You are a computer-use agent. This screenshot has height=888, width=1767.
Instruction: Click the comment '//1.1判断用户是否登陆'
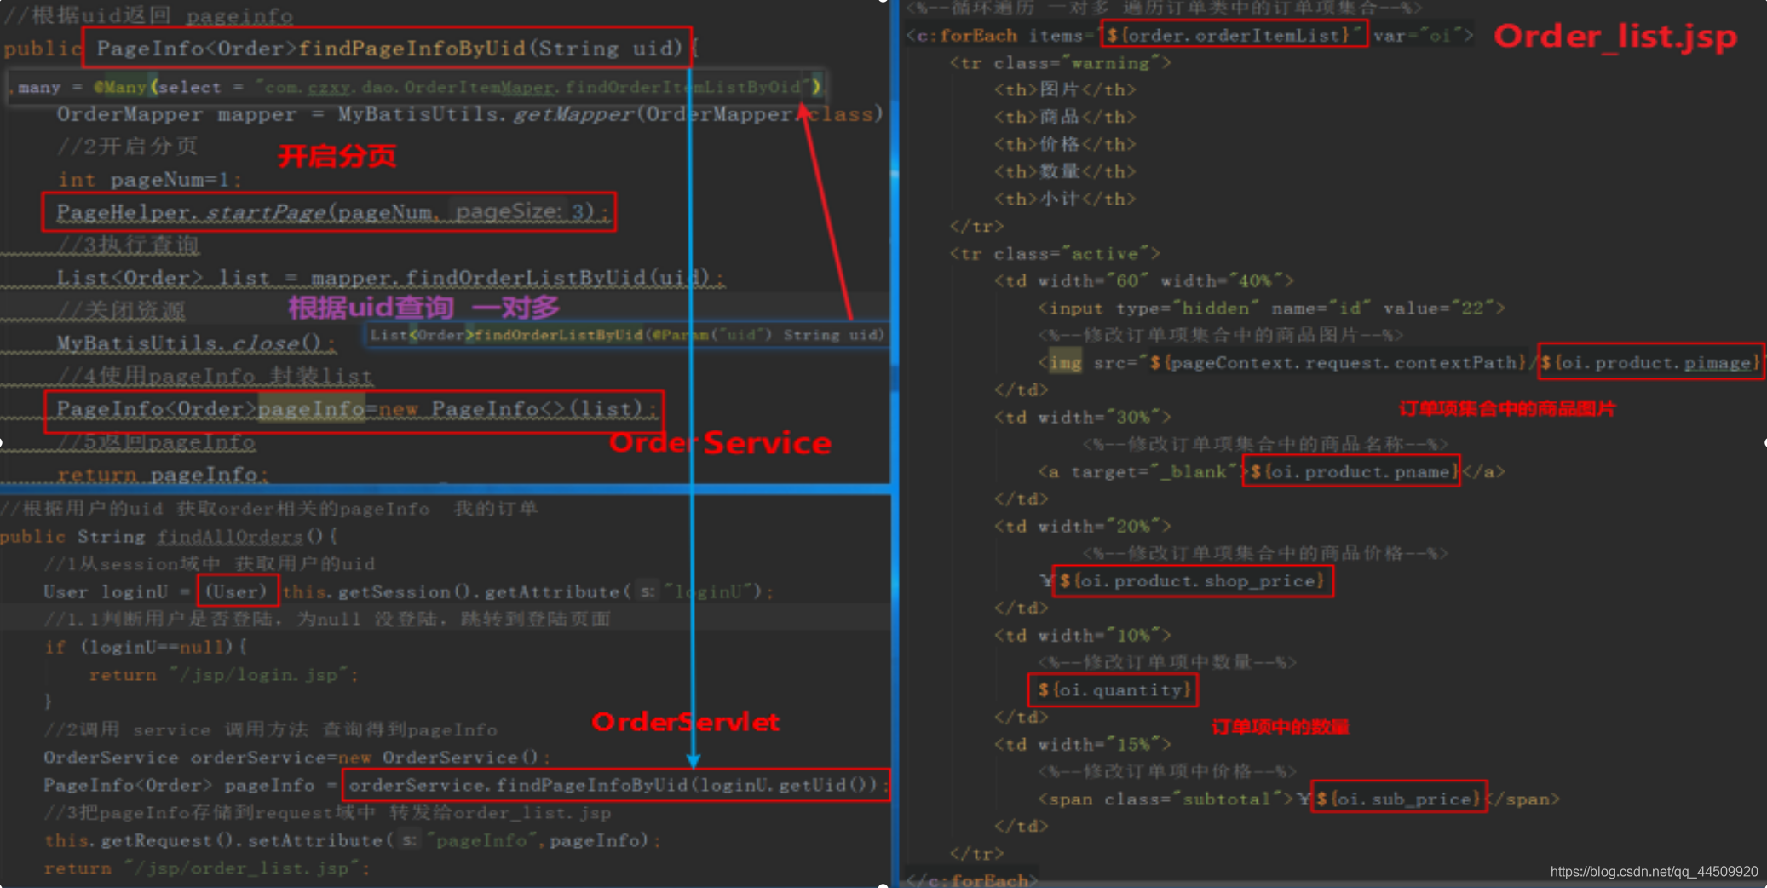pyautogui.click(x=327, y=619)
